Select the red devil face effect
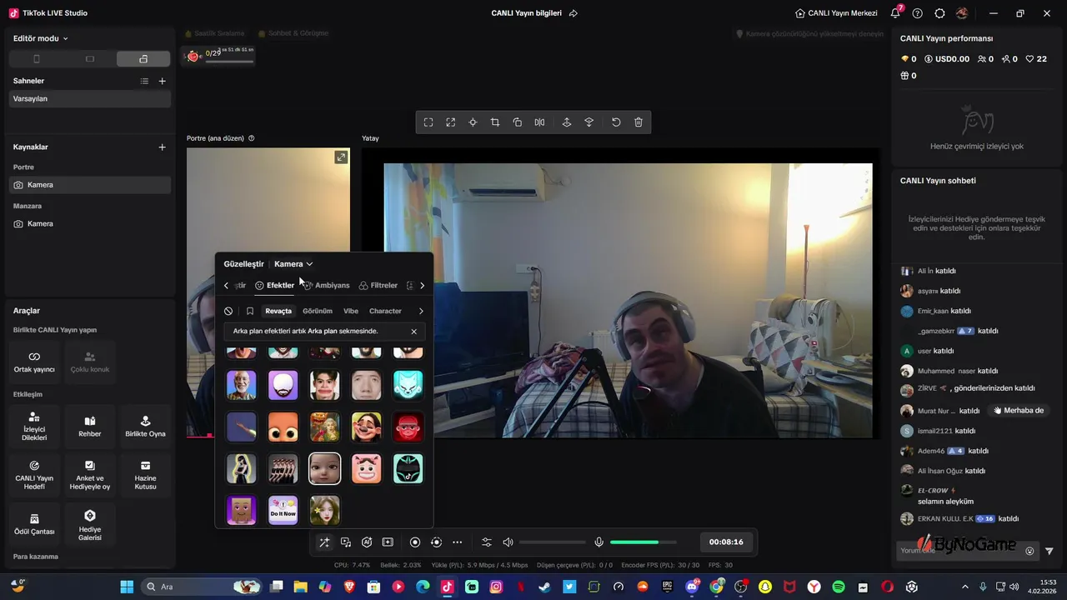This screenshot has width=1067, height=600. 408,427
